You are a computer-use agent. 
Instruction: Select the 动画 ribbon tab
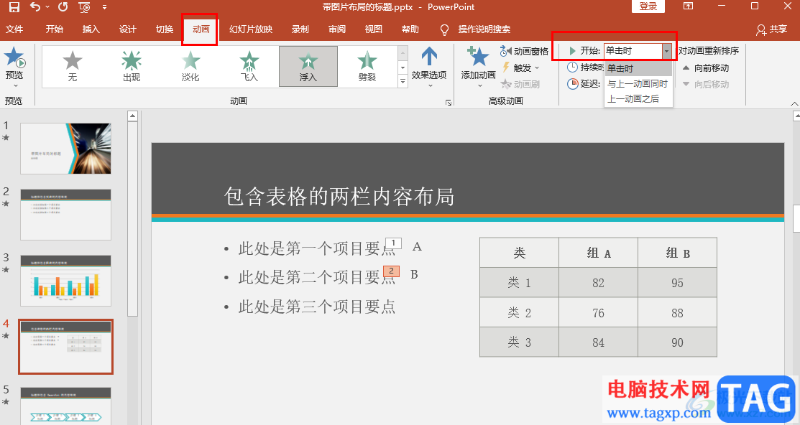pyautogui.click(x=201, y=29)
